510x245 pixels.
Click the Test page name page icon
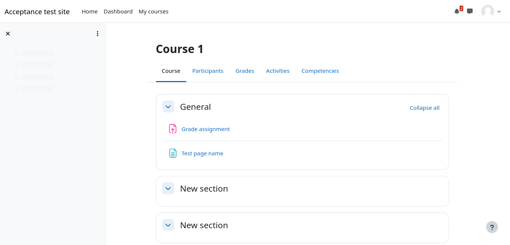click(x=172, y=153)
